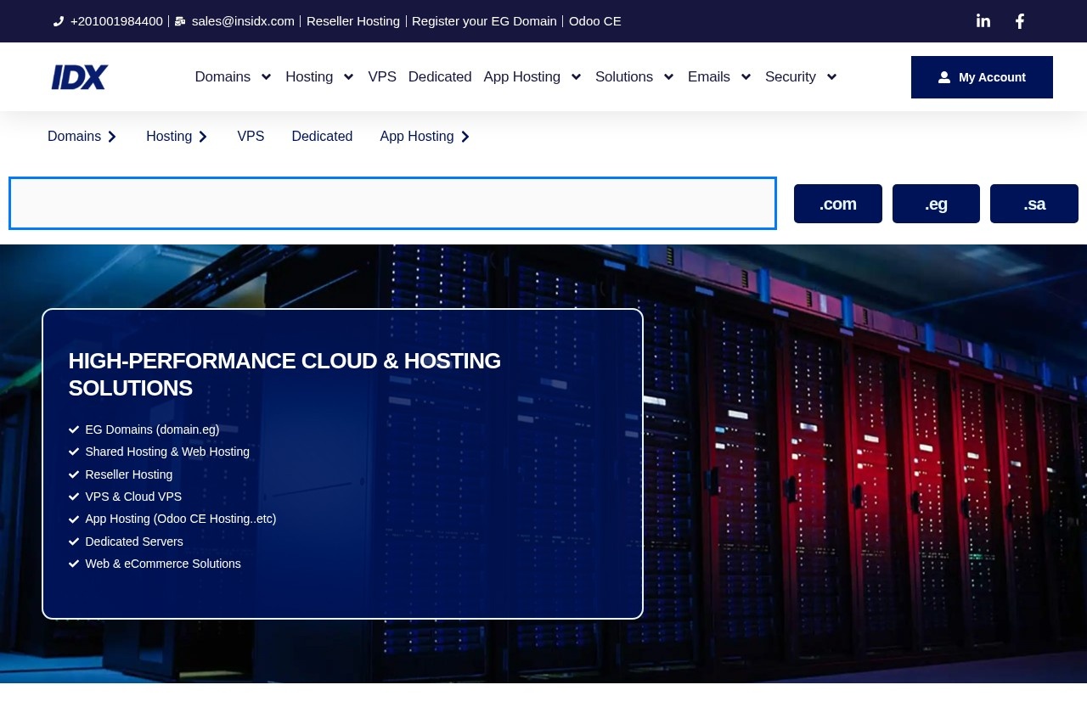The height and width of the screenshot is (724, 1087).
Task: Open the IDX LinkedIn page icon
Action: (x=983, y=20)
